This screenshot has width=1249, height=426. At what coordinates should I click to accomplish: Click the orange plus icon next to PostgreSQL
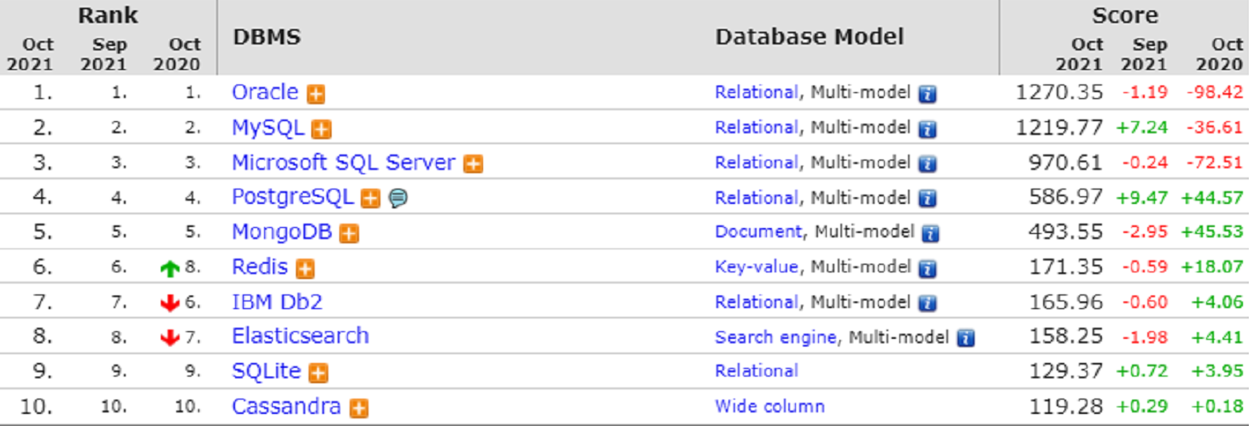[x=370, y=199]
